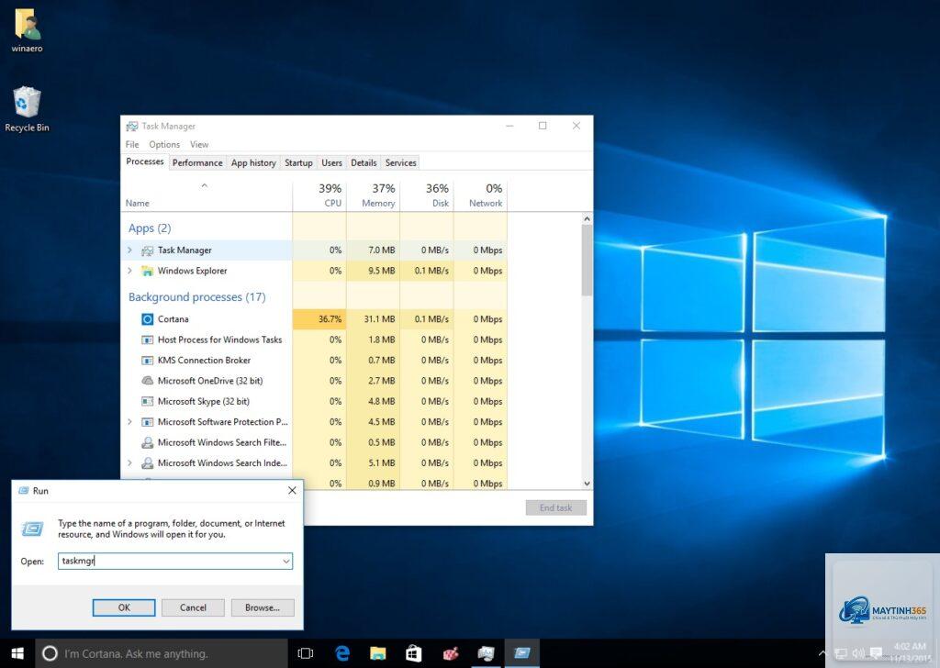The width and height of the screenshot is (940, 668).
Task: Open File Explorer from the taskbar
Action: (x=377, y=653)
